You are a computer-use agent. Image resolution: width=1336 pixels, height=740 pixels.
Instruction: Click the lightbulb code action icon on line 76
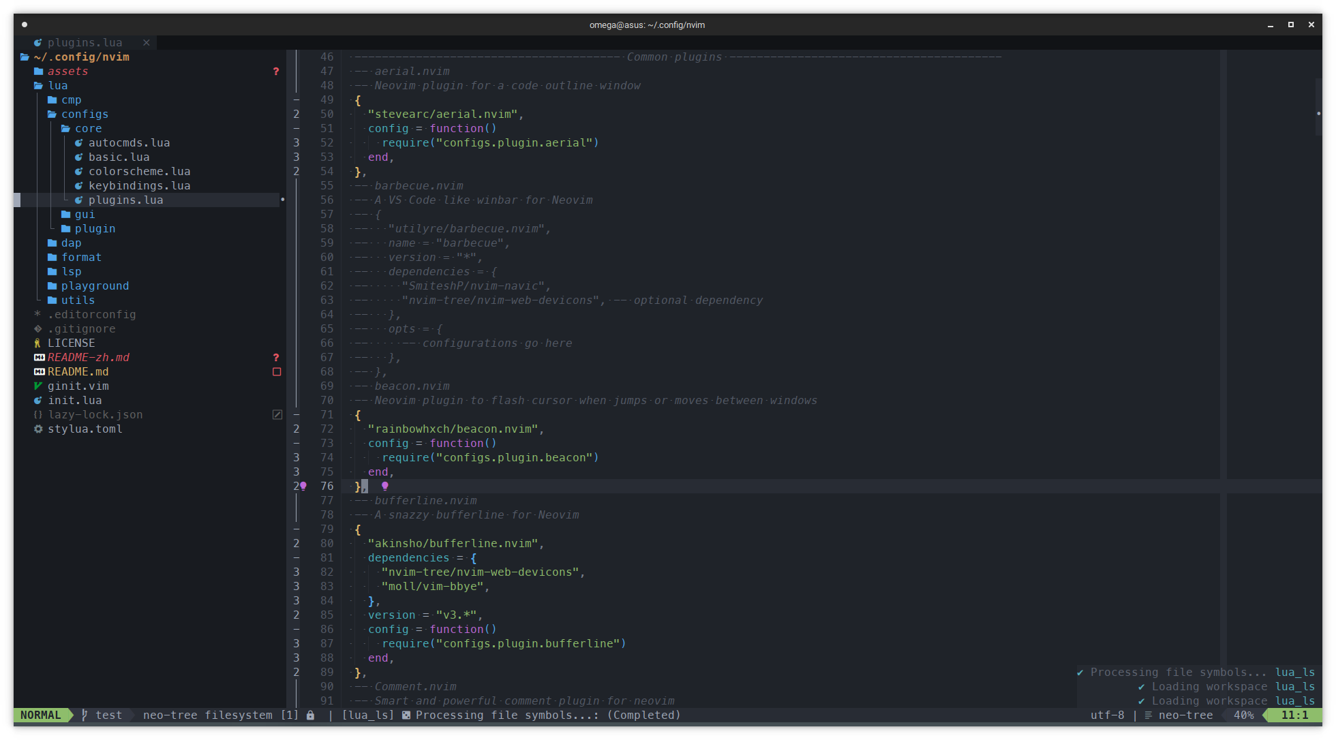(x=385, y=487)
